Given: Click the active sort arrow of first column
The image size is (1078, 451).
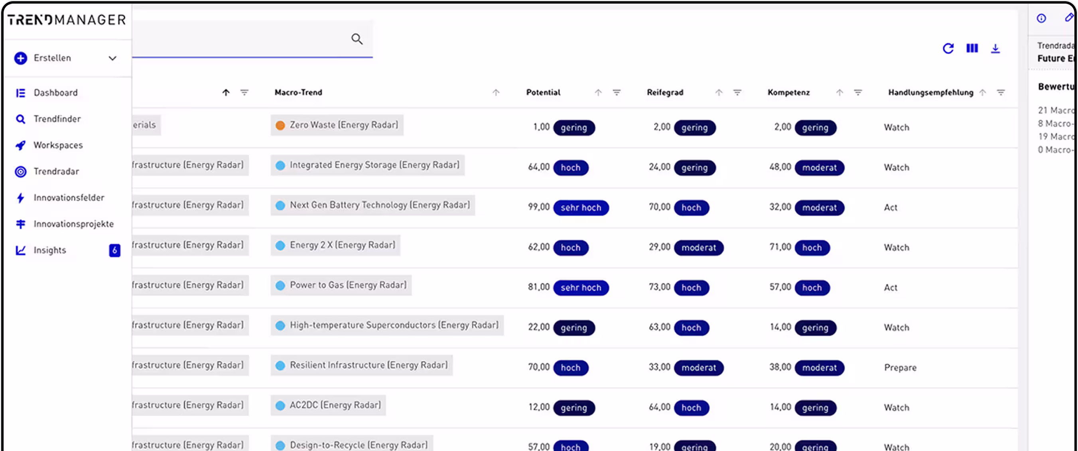Looking at the screenshot, I should coord(226,93).
